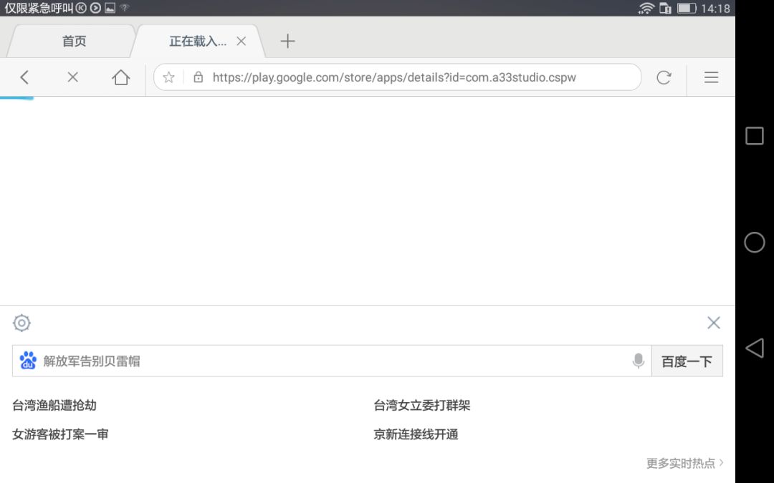Image resolution: width=774 pixels, height=483 pixels.
Task: Click the 百度一下 search button
Action: (687, 361)
